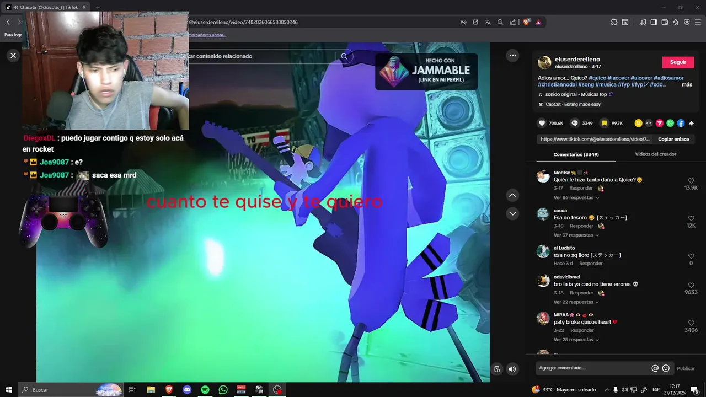Toggle the browser sidebar panel icon
Viewport: 706px width, 397px height.
click(x=654, y=22)
